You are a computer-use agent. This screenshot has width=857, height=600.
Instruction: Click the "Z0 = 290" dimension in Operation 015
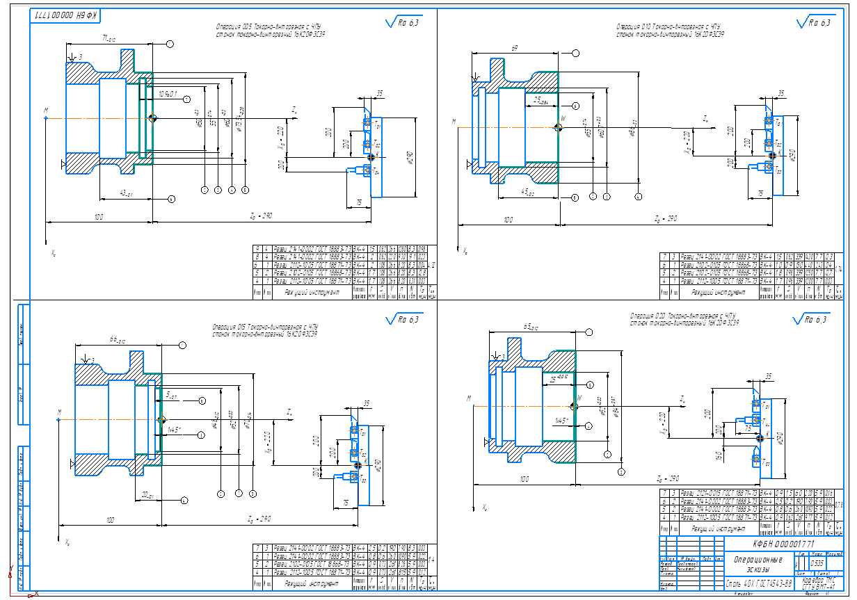click(260, 519)
